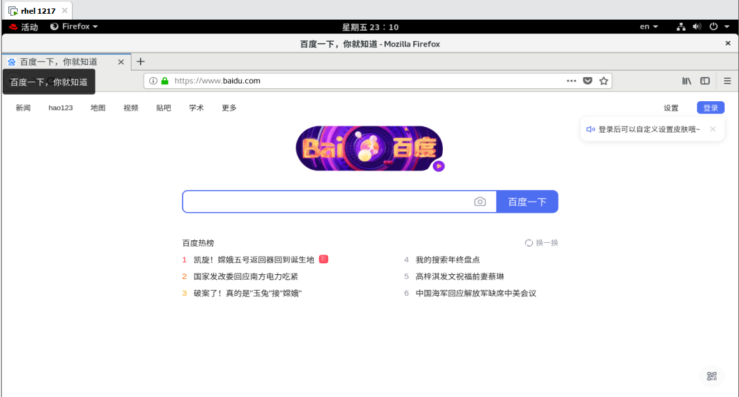Open 活动 activities overview

[x=29, y=27]
